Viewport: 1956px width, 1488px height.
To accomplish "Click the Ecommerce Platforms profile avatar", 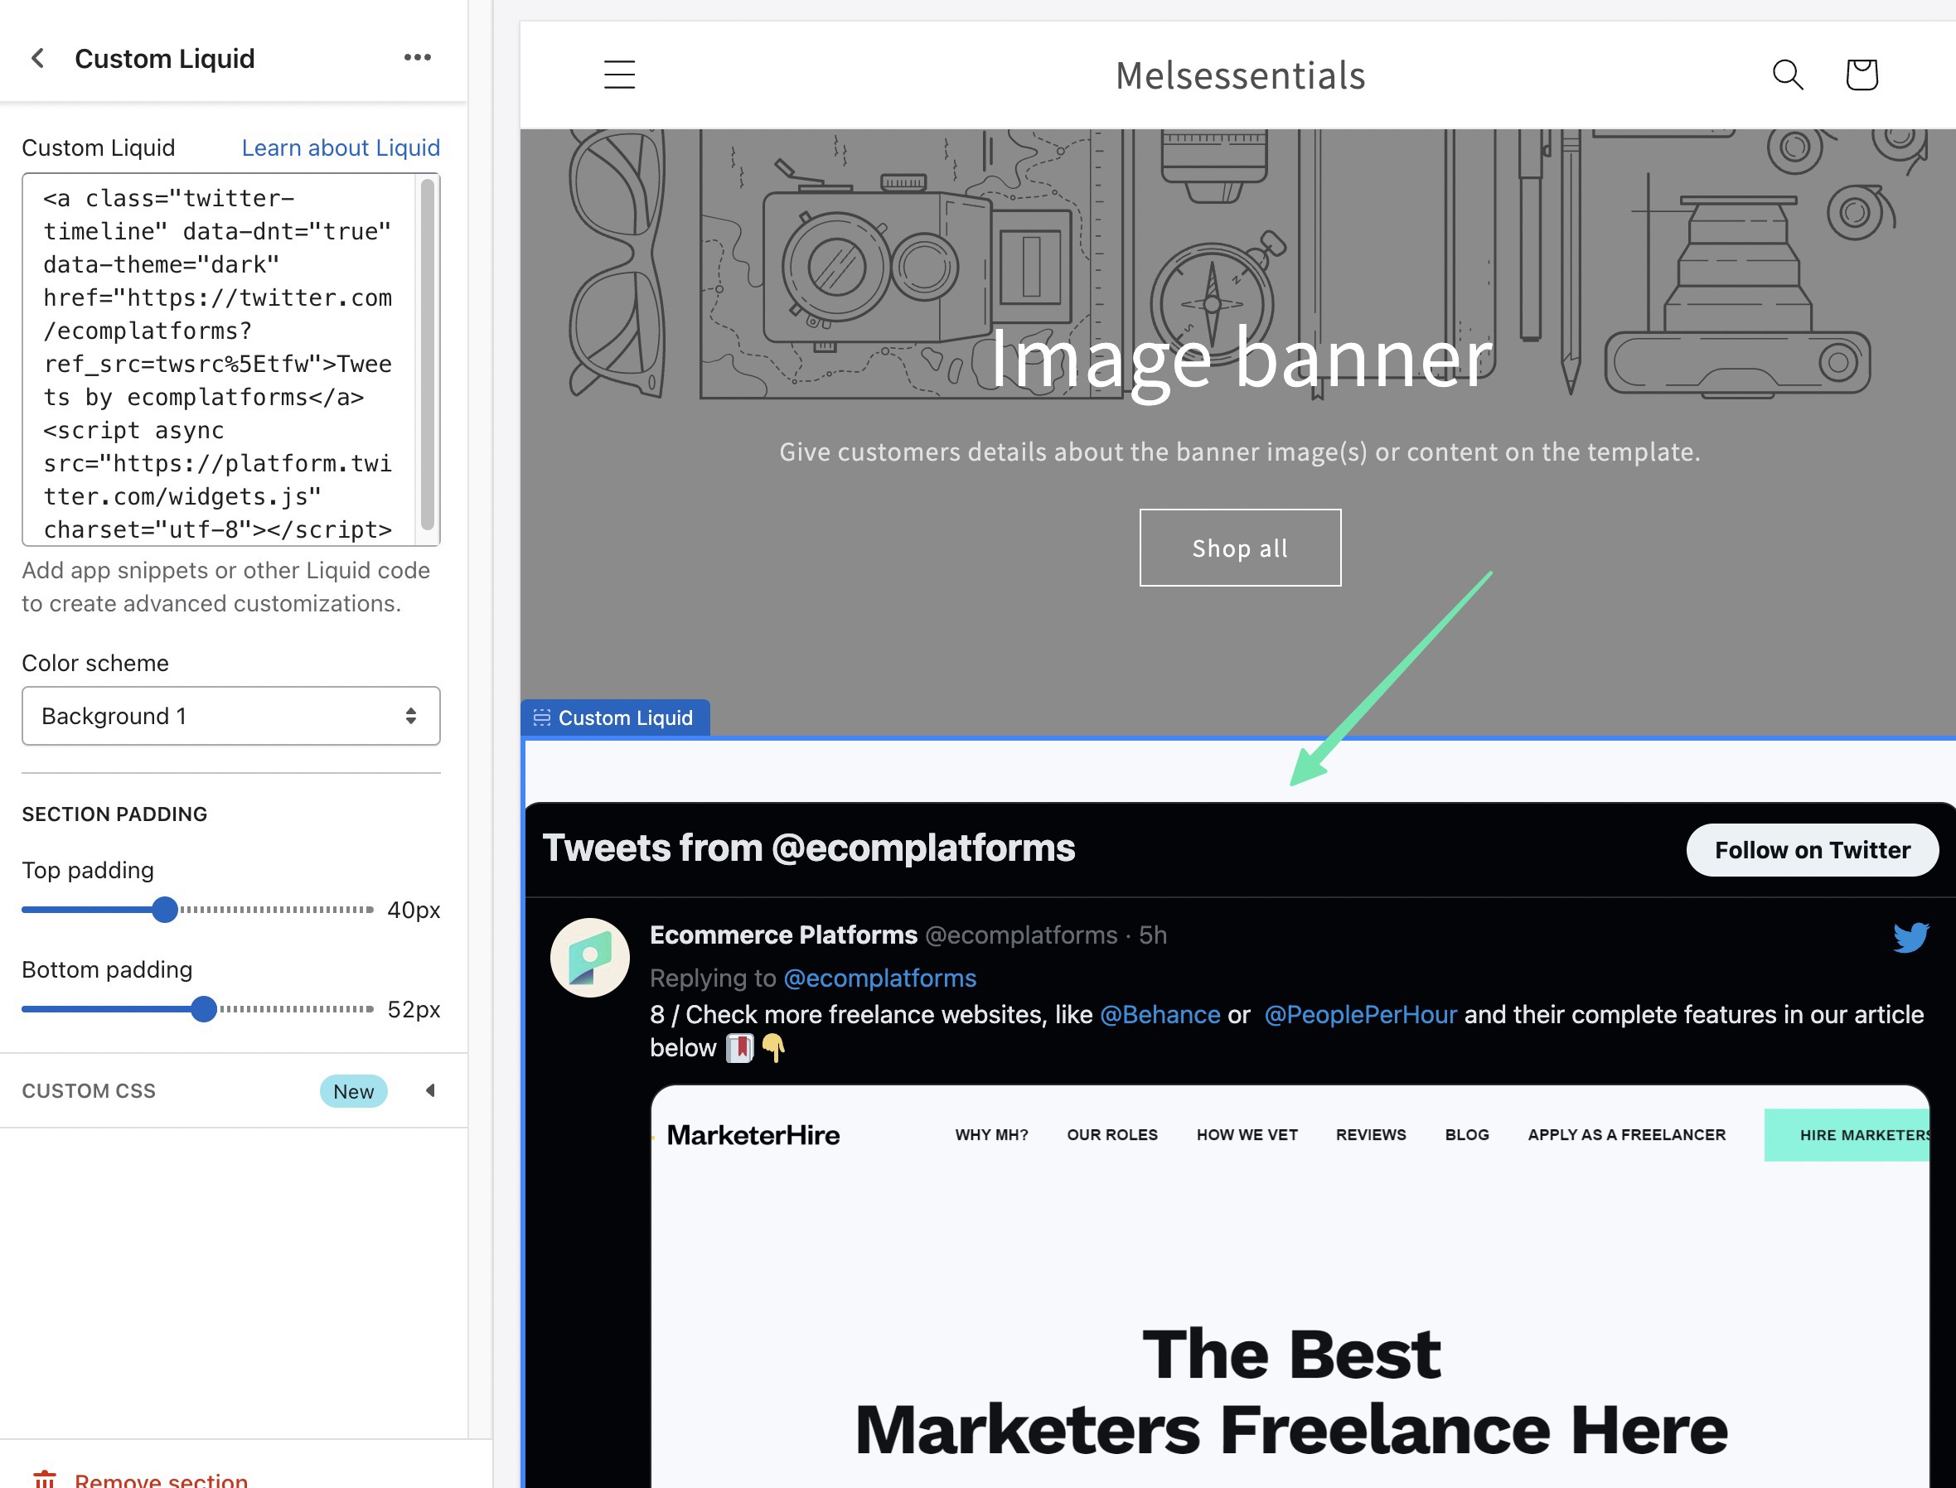I will tap(590, 958).
